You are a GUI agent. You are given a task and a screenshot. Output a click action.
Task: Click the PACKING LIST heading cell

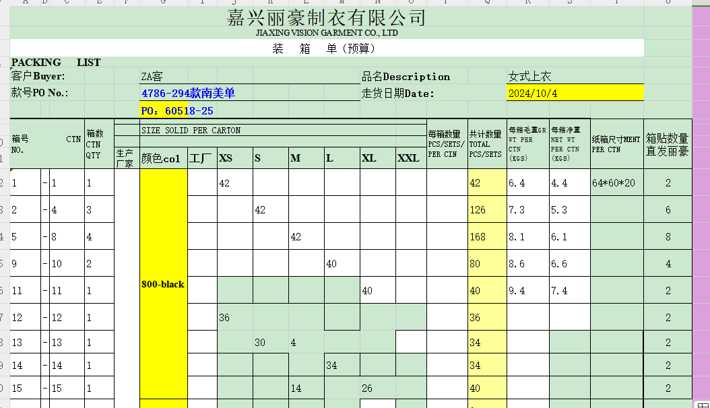pyautogui.click(x=56, y=63)
